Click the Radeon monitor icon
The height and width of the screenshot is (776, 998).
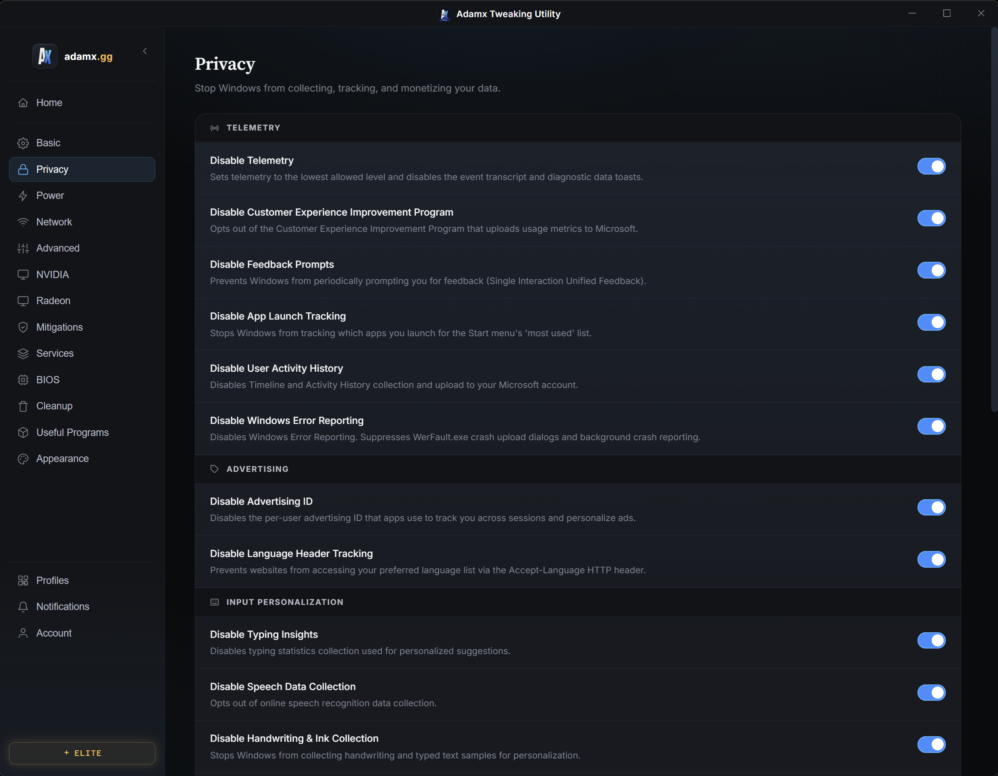(x=23, y=301)
